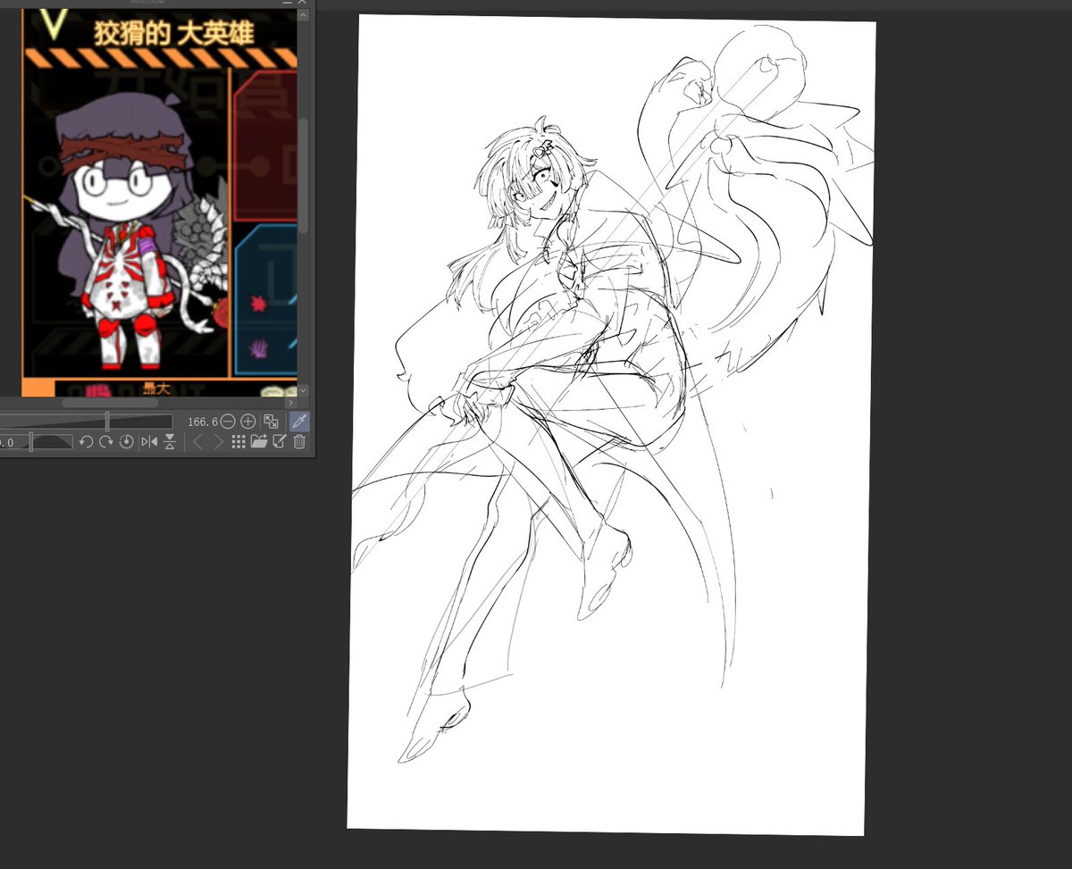Click the Sub View scroll-up arrow
This screenshot has height=869, width=1072.
tap(303, 16)
